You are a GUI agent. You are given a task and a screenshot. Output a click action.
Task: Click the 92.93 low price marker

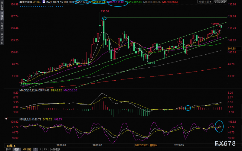[x=151, y=63]
